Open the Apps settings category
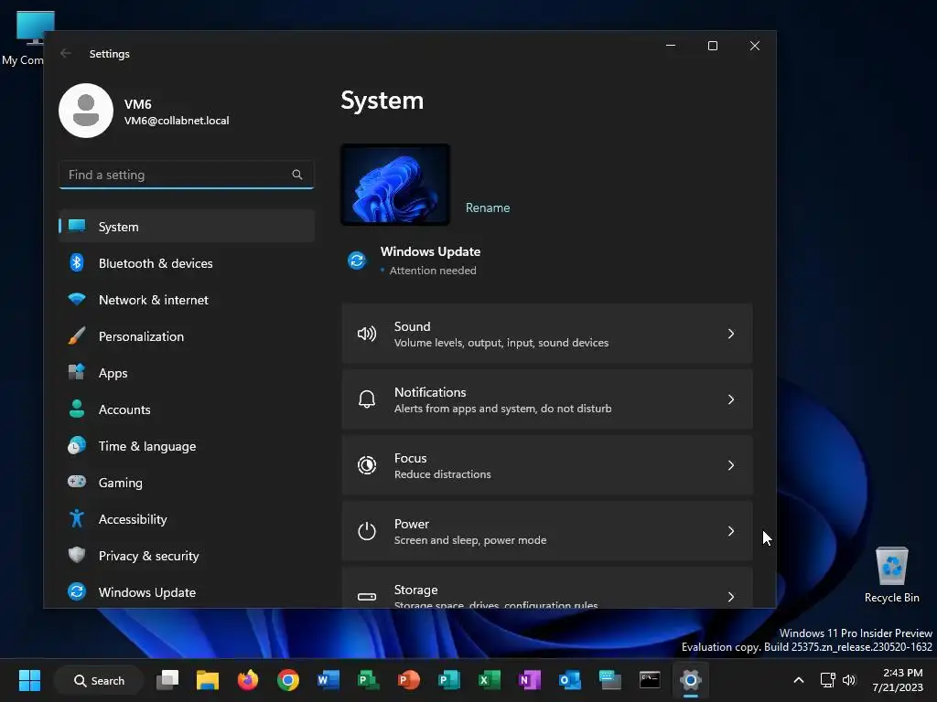937x702 pixels. [x=187, y=373]
